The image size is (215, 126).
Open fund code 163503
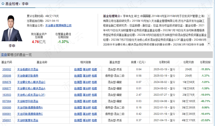[7, 95]
